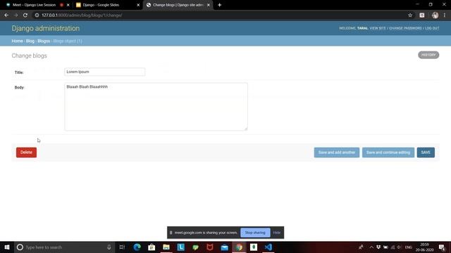Open the Windows notification center
Screen dimensions: 451x253
point(442,247)
